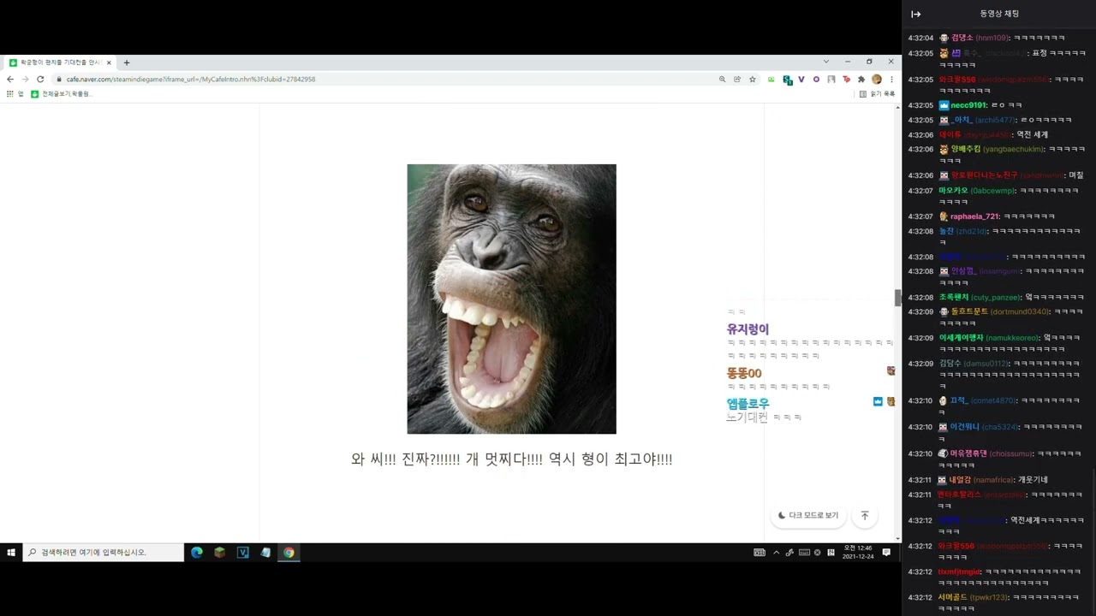Open Chrome's three-dot menu
Image resolution: width=1096 pixels, height=616 pixels.
pos(891,79)
